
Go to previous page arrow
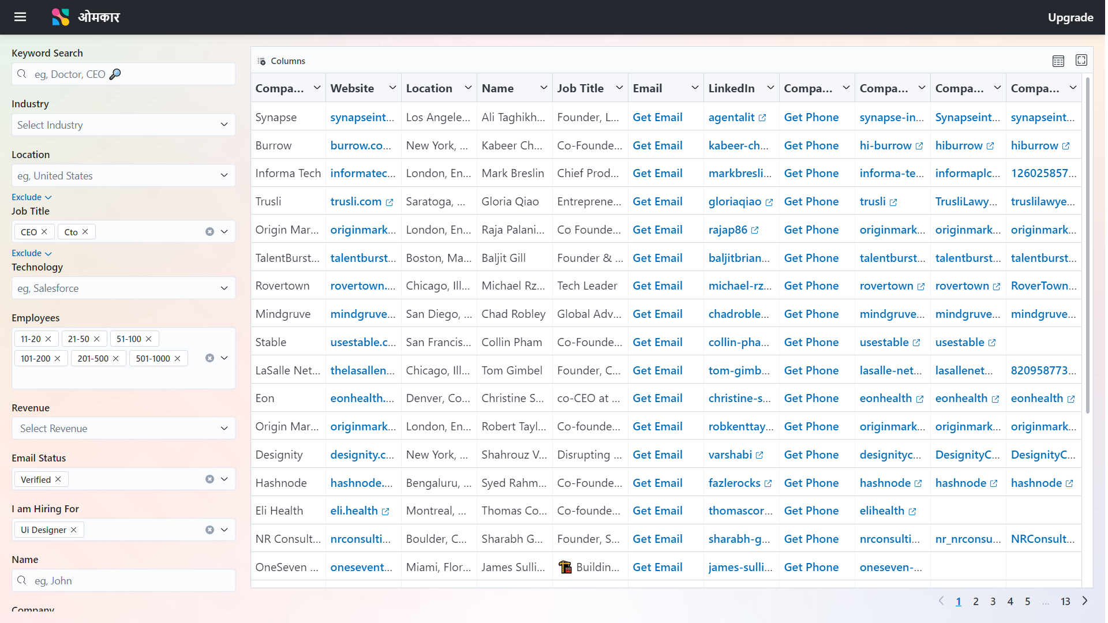(x=941, y=601)
